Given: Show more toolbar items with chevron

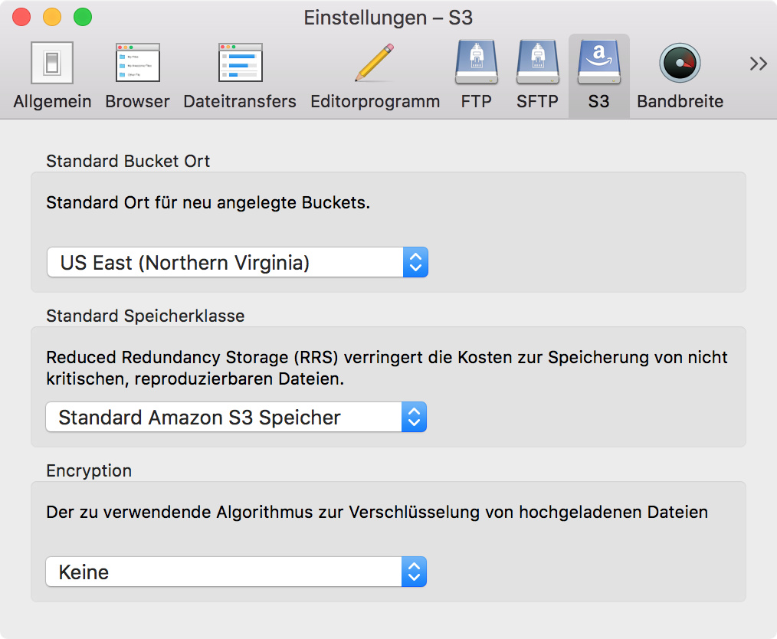Looking at the screenshot, I should (759, 64).
